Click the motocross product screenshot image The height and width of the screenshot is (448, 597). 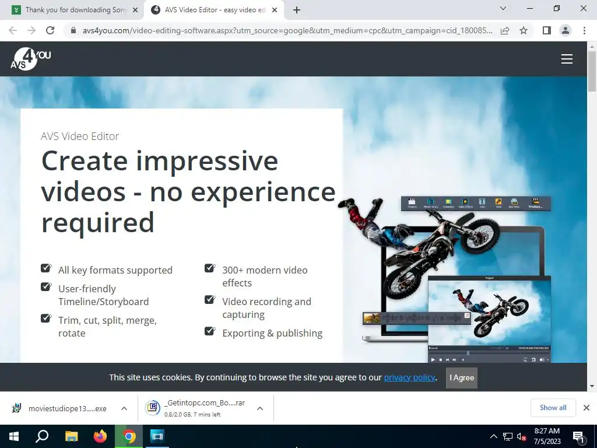pyautogui.click(x=445, y=280)
